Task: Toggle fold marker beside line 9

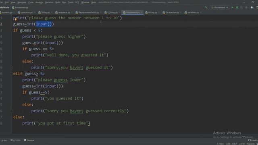Action: pos(11,67)
